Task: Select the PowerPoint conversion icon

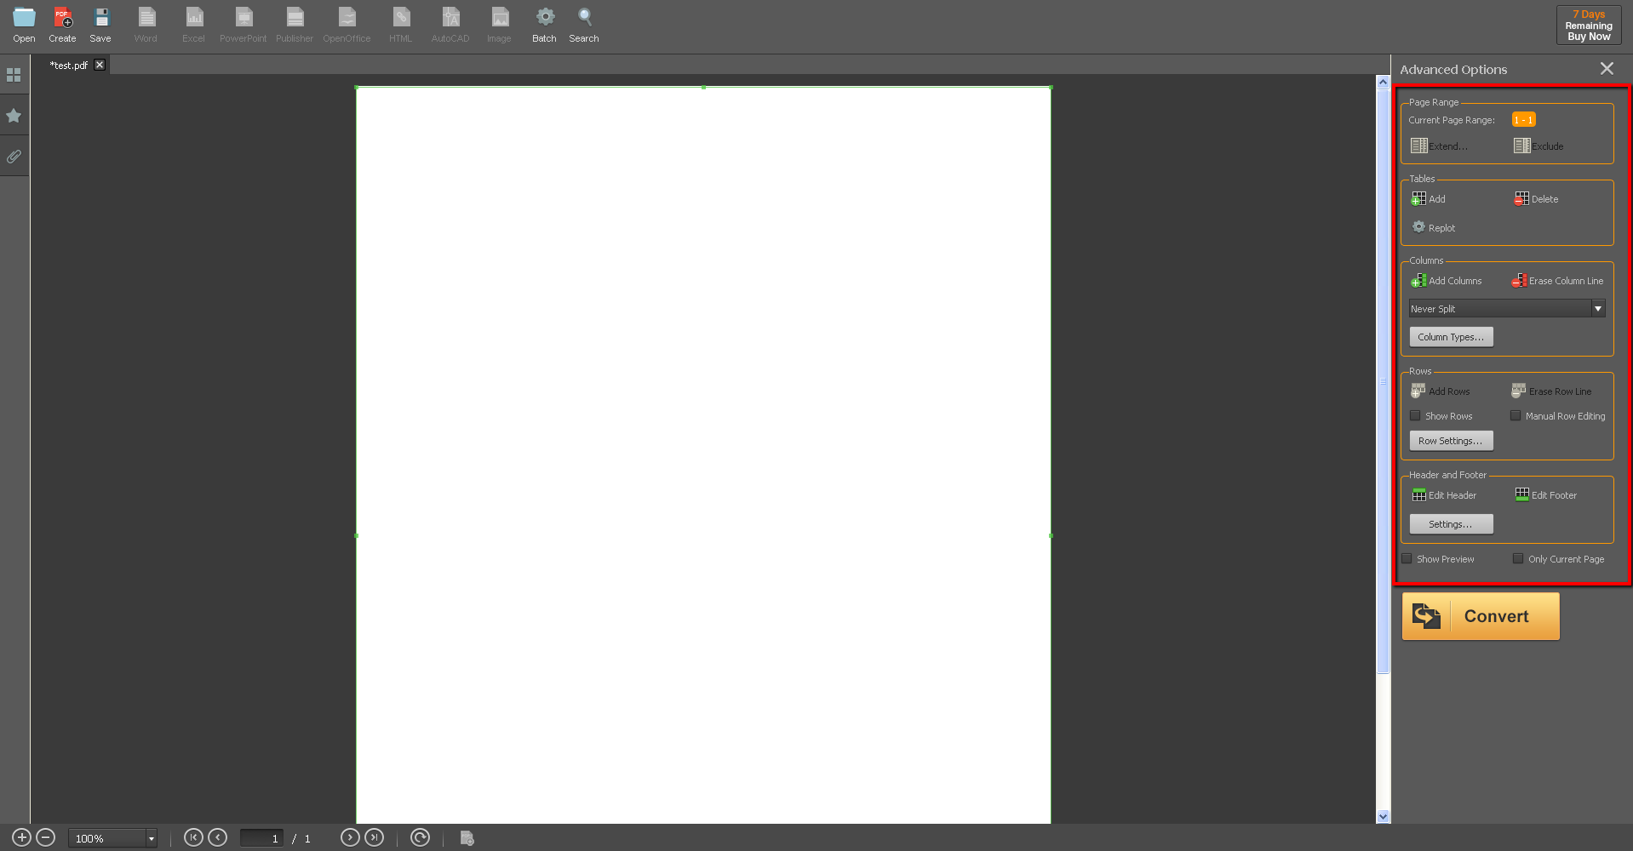Action: tap(243, 24)
